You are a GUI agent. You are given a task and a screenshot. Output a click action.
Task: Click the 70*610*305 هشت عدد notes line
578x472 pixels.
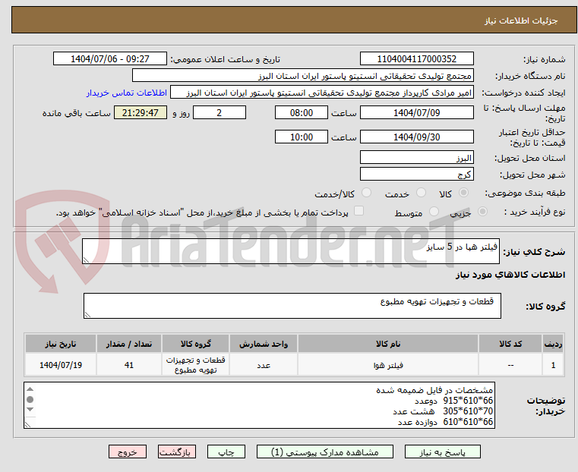tap(443, 411)
